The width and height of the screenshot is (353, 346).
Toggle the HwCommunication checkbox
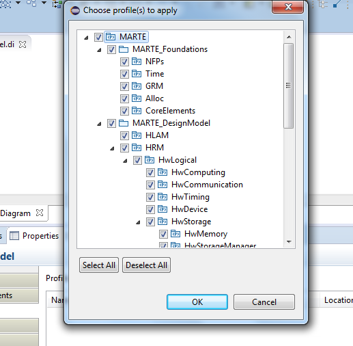tap(150, 185)
